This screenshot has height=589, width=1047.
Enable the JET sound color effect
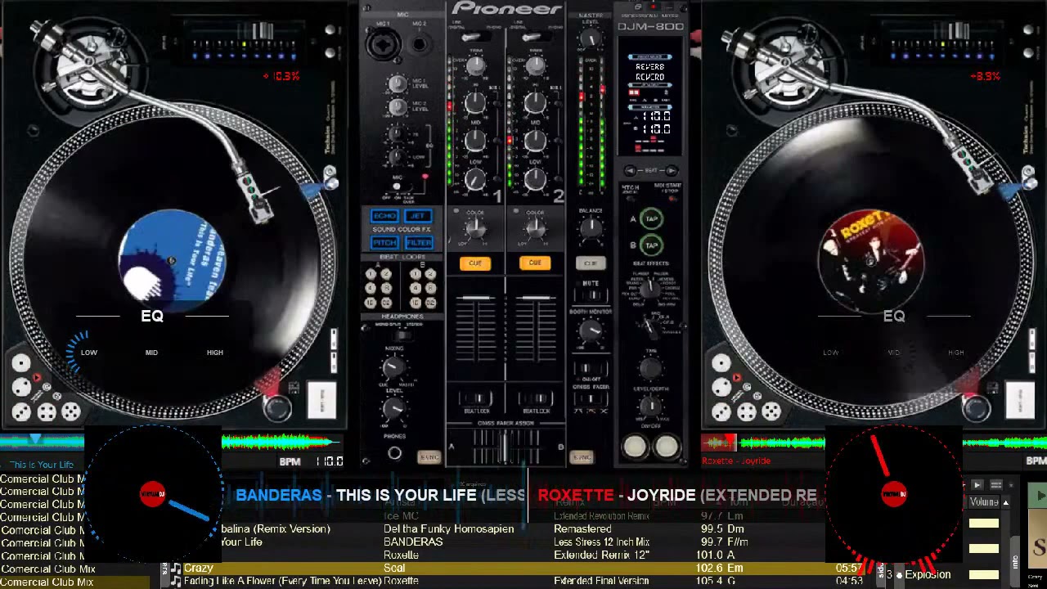tap(418, 216)
